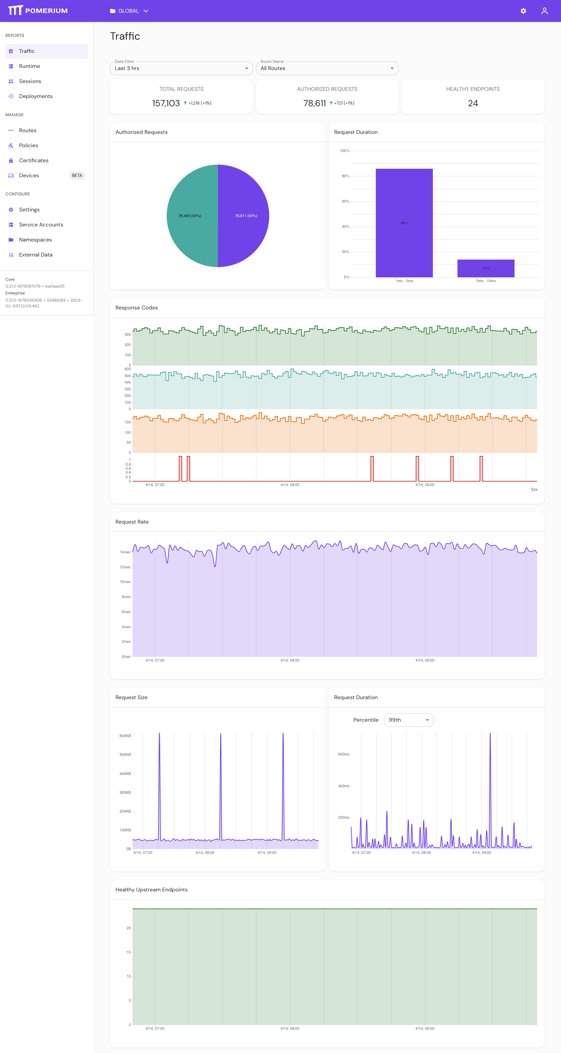Open the Service Accounts page
This screenshot has width=561, height=1053.
(x=46, y=225)
